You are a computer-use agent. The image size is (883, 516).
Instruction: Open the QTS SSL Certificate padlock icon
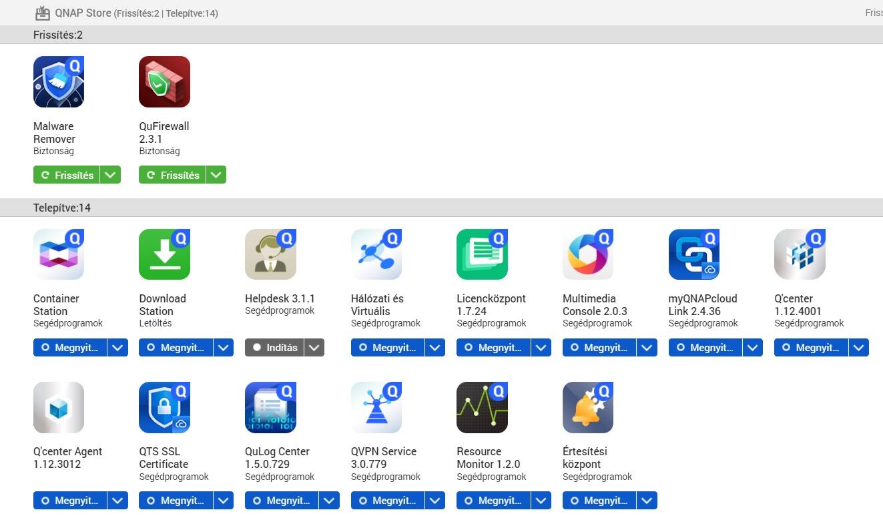(164, 407)
